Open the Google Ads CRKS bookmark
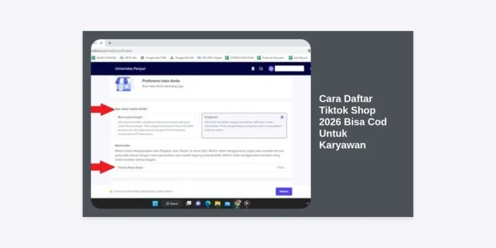The height and width of the screenshot is (248, 496). pyautogui.click(x=153, y=58)
